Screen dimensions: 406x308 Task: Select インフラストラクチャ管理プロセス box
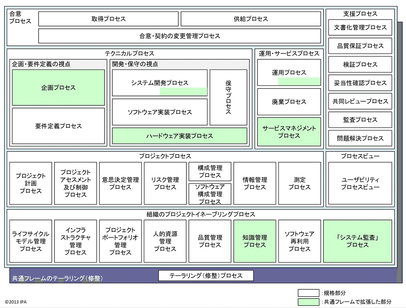coord(75,241)
